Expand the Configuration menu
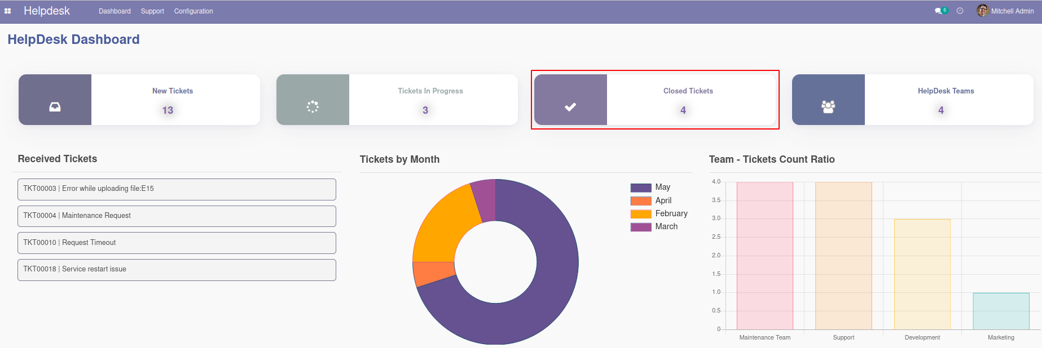This screenshot has width=1042, height=348. [194, 11]
